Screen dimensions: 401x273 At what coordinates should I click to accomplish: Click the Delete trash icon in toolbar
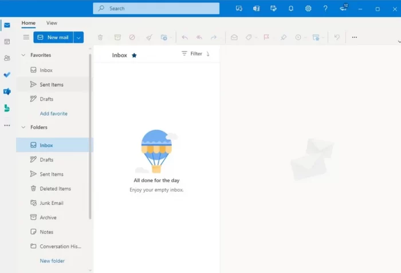click(x=100, y=37)
